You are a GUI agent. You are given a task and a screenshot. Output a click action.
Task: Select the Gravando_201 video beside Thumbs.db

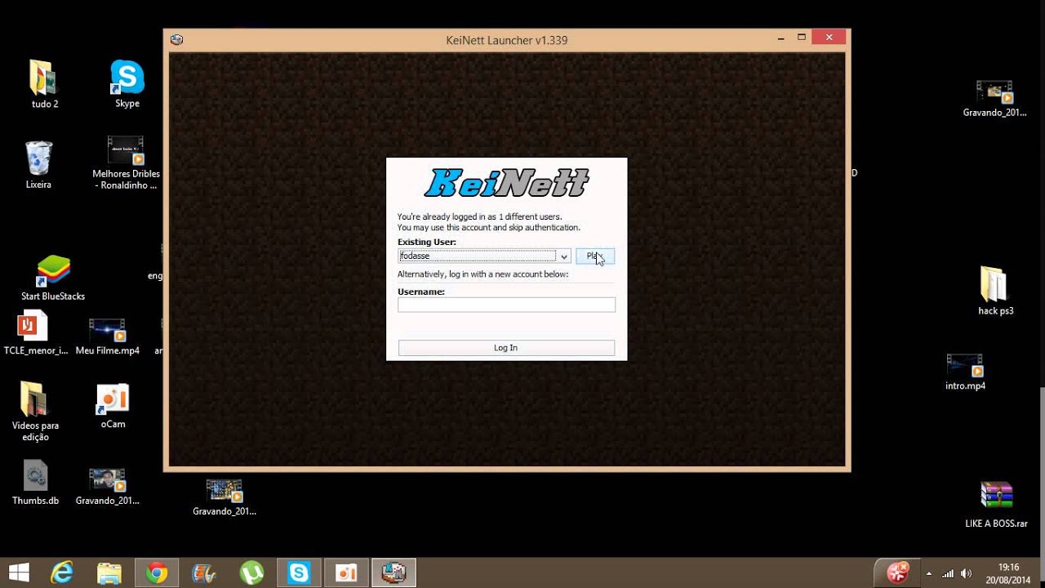click(x=107, y=480)
